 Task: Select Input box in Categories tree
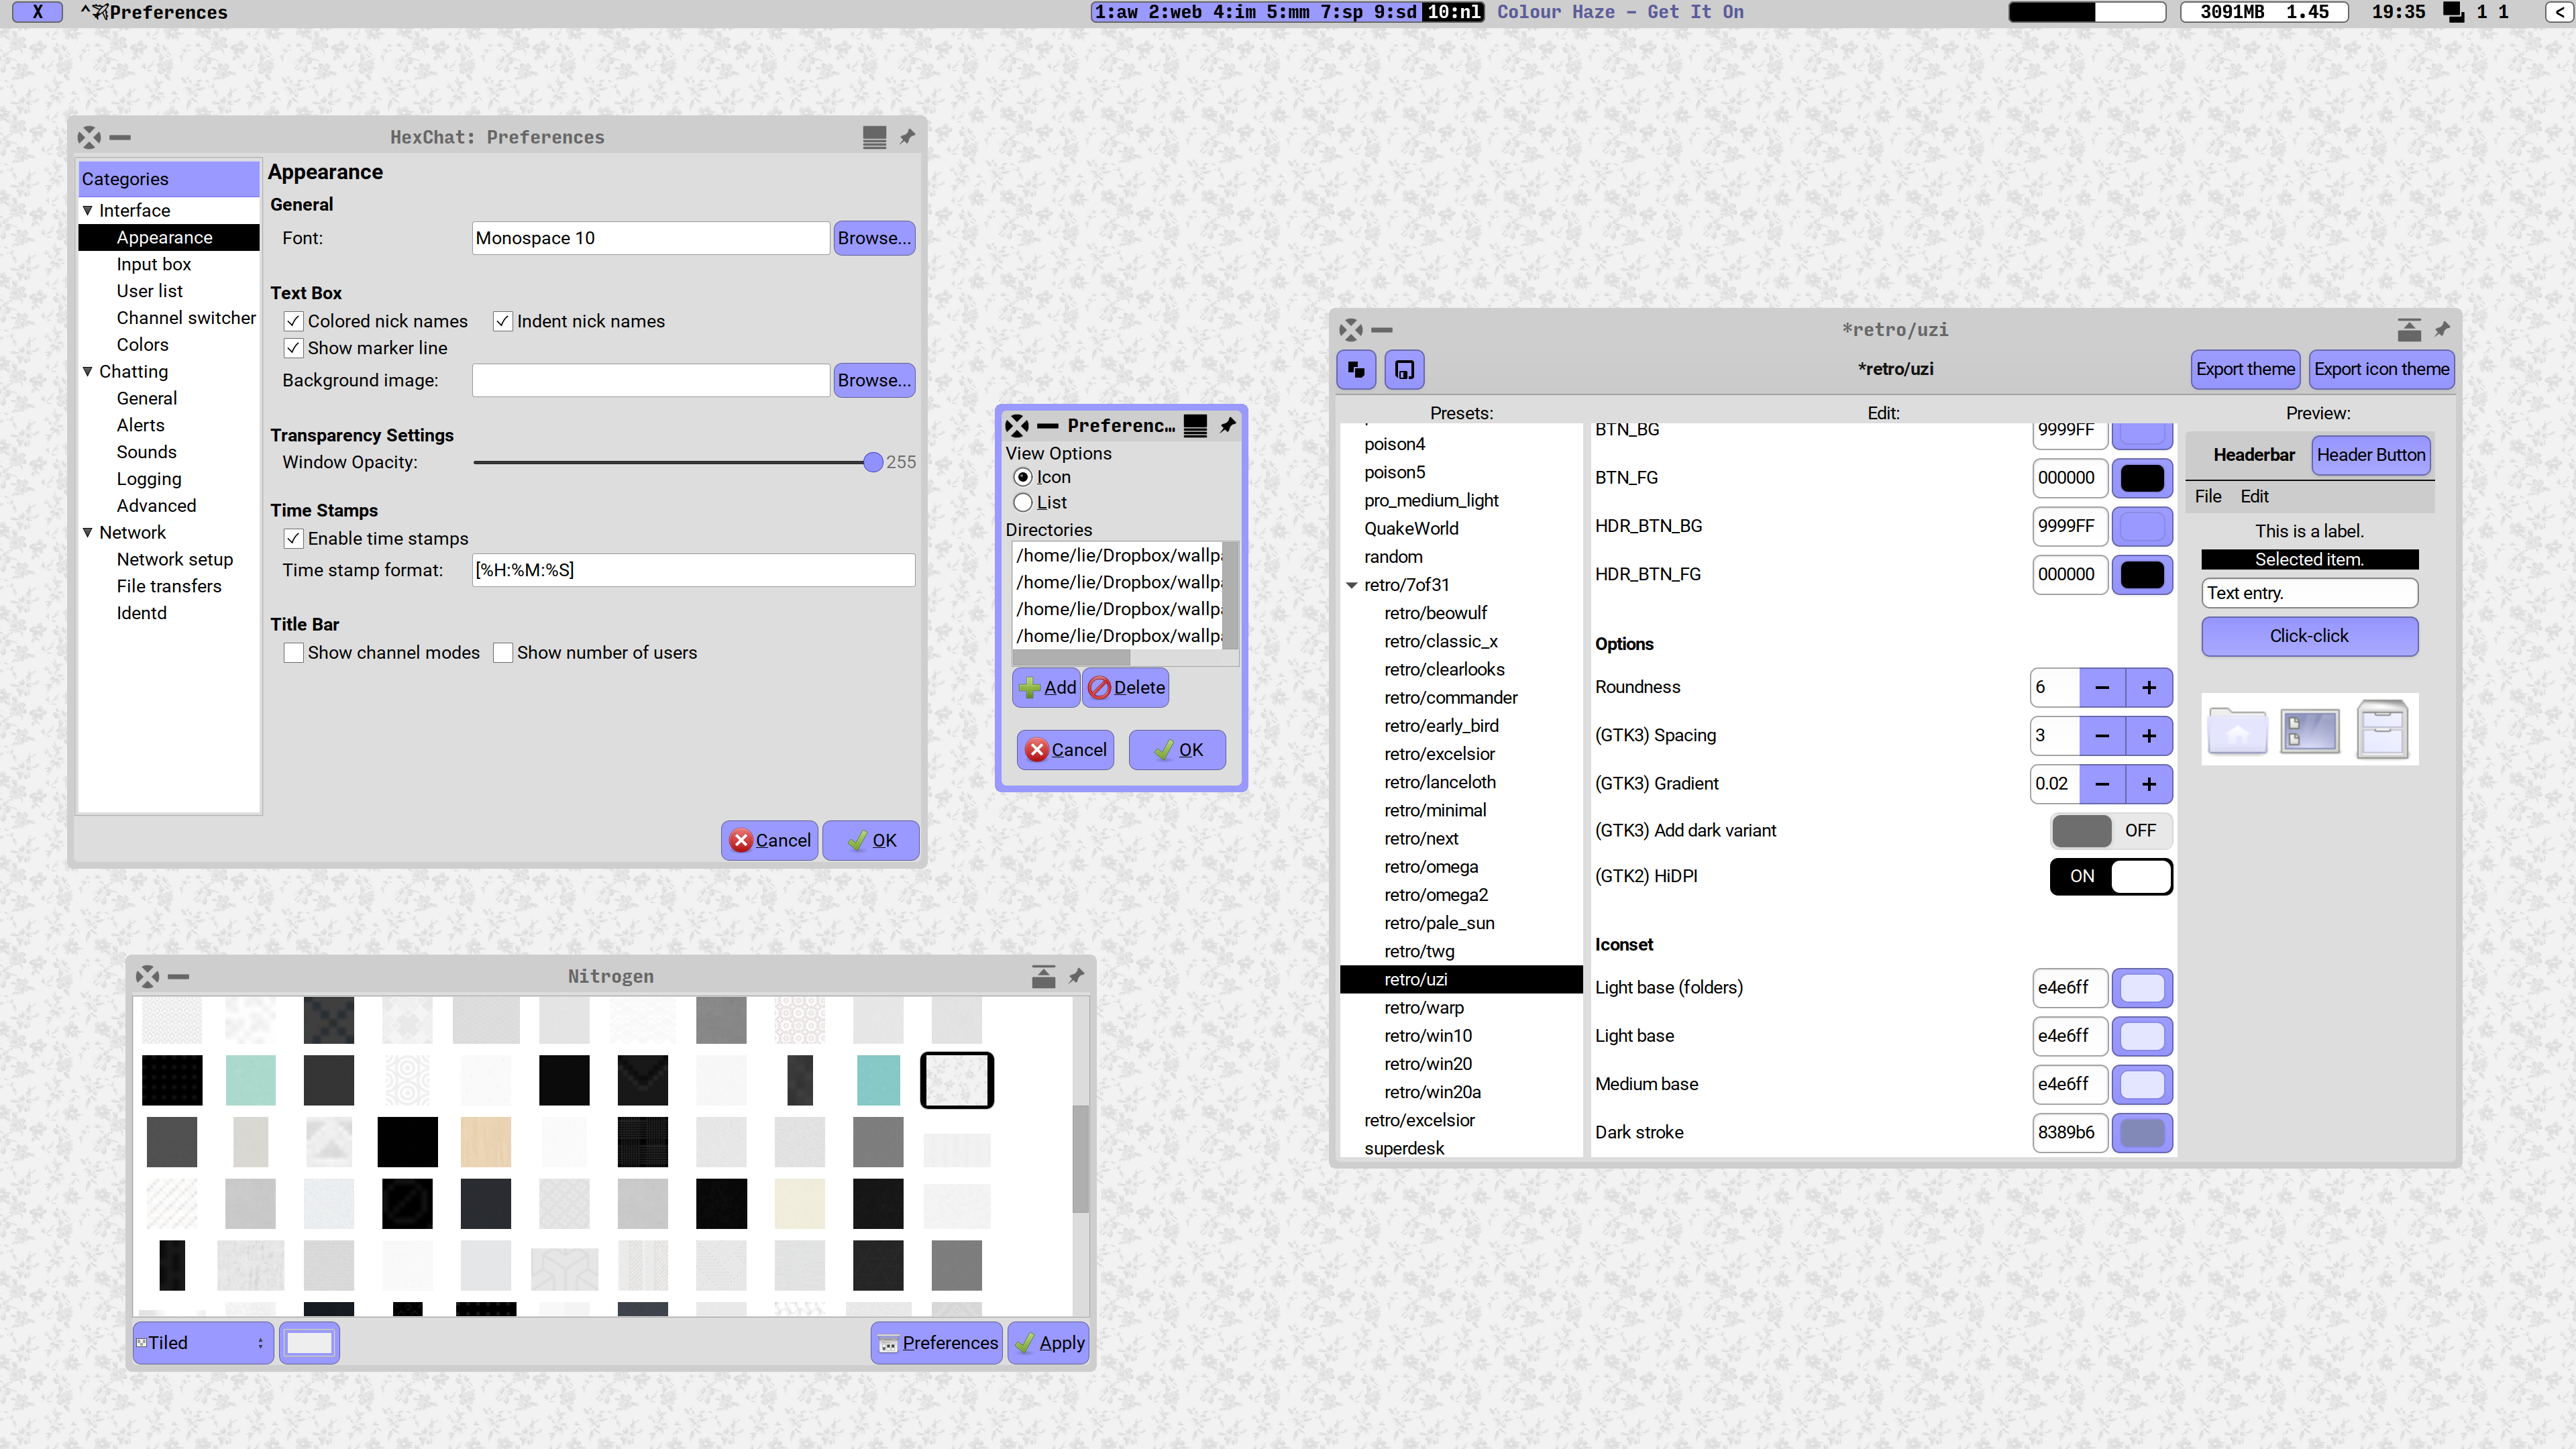[153, 264]
